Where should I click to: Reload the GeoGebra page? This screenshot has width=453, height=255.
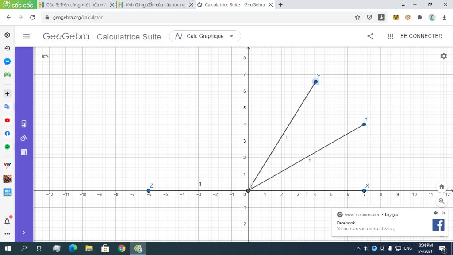pos(32,17)
